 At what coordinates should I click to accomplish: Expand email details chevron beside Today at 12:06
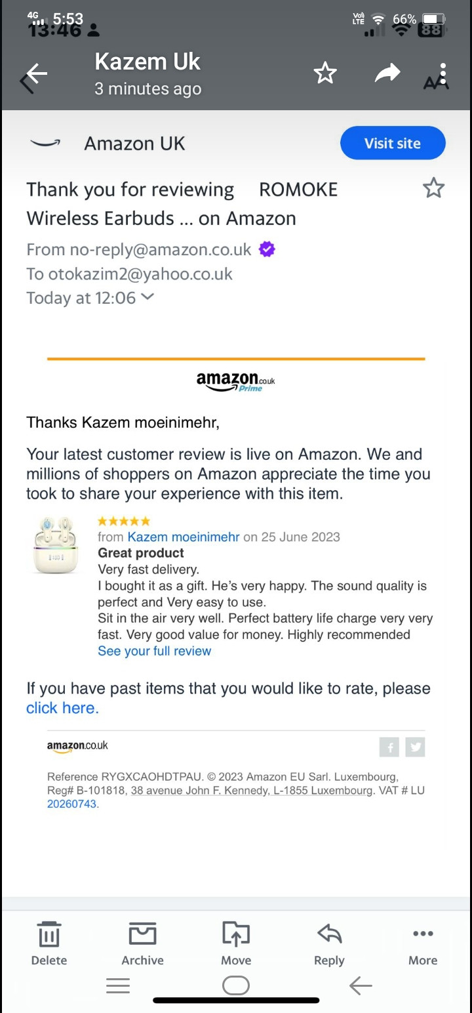(148, 297)
